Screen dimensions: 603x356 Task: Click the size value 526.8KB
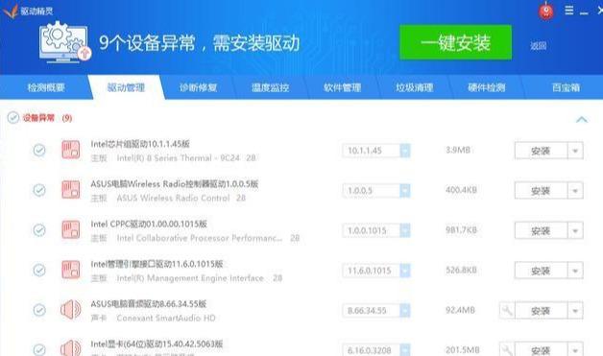click(461, 270)
